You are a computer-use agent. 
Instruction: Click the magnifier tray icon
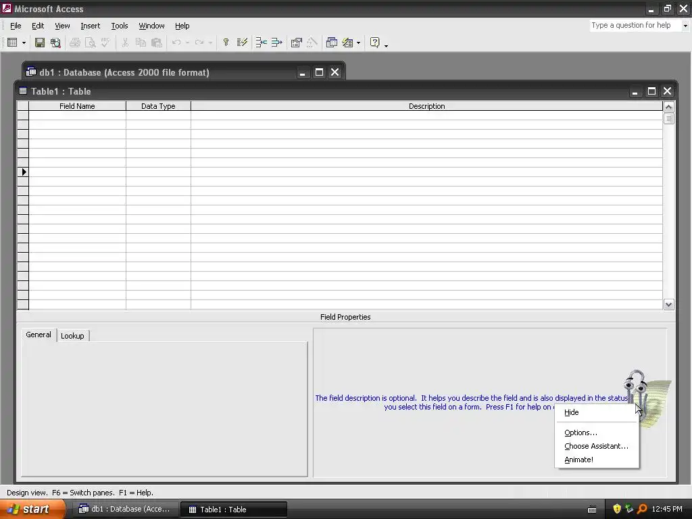pos(642,509)
